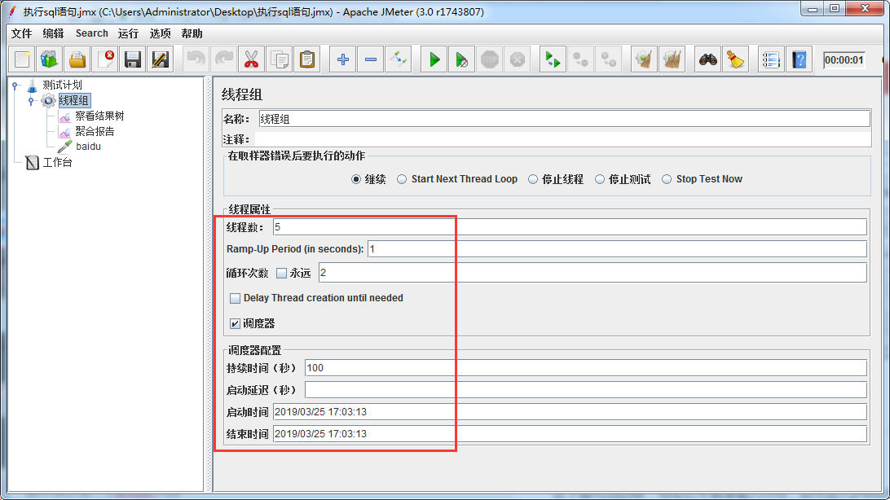Screen dimensions: 890x500
Task: Click the 循环次数 loop count field
Action: [x=593, y=273]
